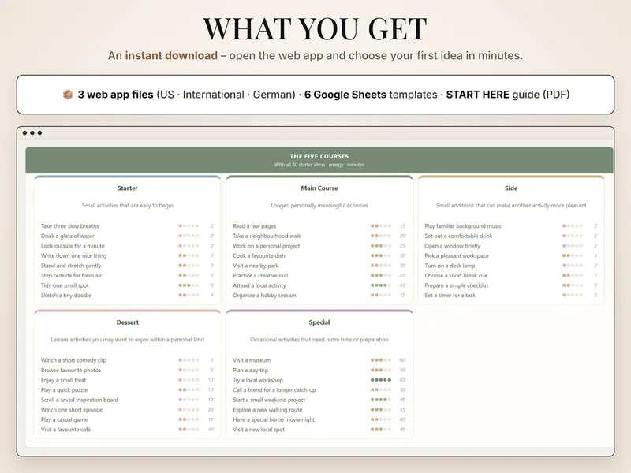Click 'WHAT YOU GET' main heading
Image resolution: width=631 pixels, height=473 pixels.
315,29
